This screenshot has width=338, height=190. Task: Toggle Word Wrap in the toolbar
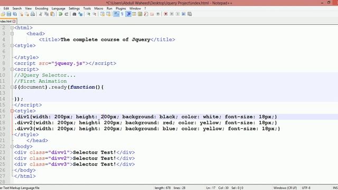click(x=116, y=14)
